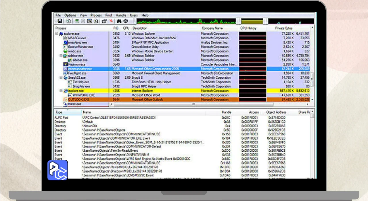Sort by the Private Bytes column header
This screenshot has height=201, width=368.
[284, 28]
